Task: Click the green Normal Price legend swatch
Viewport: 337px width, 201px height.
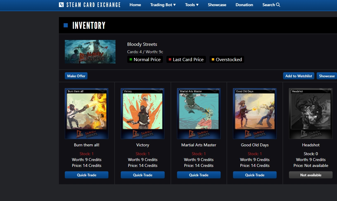Action: (x=131, y=59)
